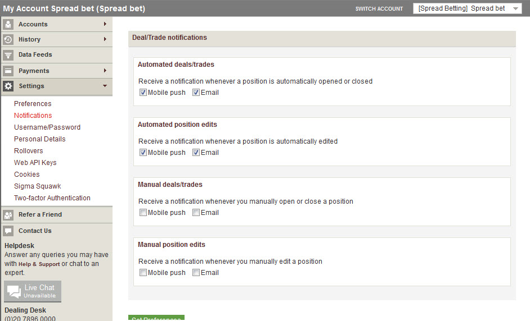
Task: Expand the Payments submenu arrow
Action: (105, 71)
